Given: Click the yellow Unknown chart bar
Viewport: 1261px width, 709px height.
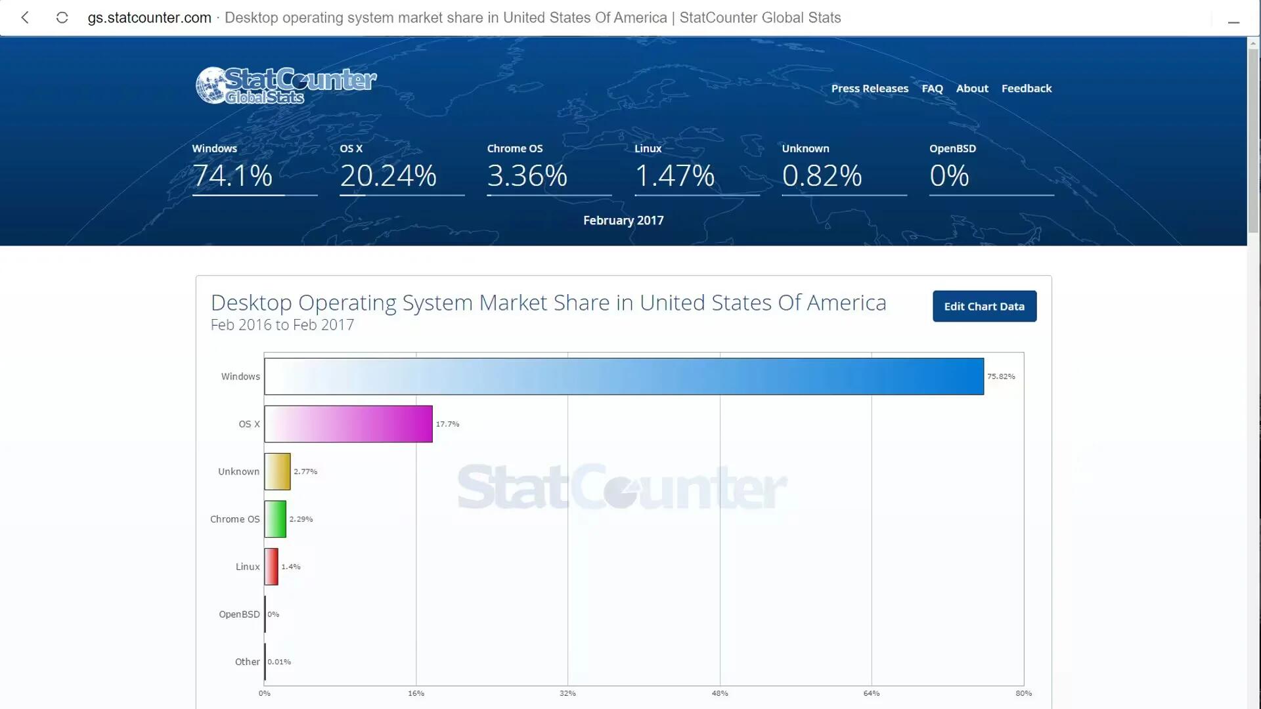Looking at the screenshot, I should coord(277,471).
